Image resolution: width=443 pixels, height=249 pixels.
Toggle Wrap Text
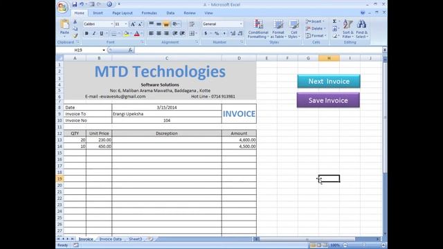(x=192, y=24)
